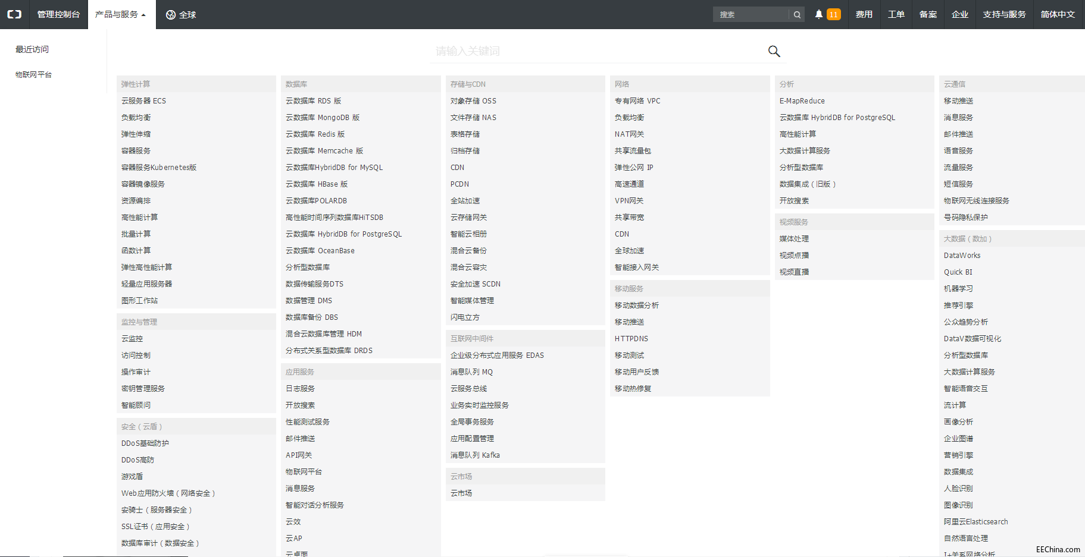Image resolution: width=1085 pixels, height=557 pixels.
Task: Open 云数据库 RDS 版
Action: pos(314,100)
